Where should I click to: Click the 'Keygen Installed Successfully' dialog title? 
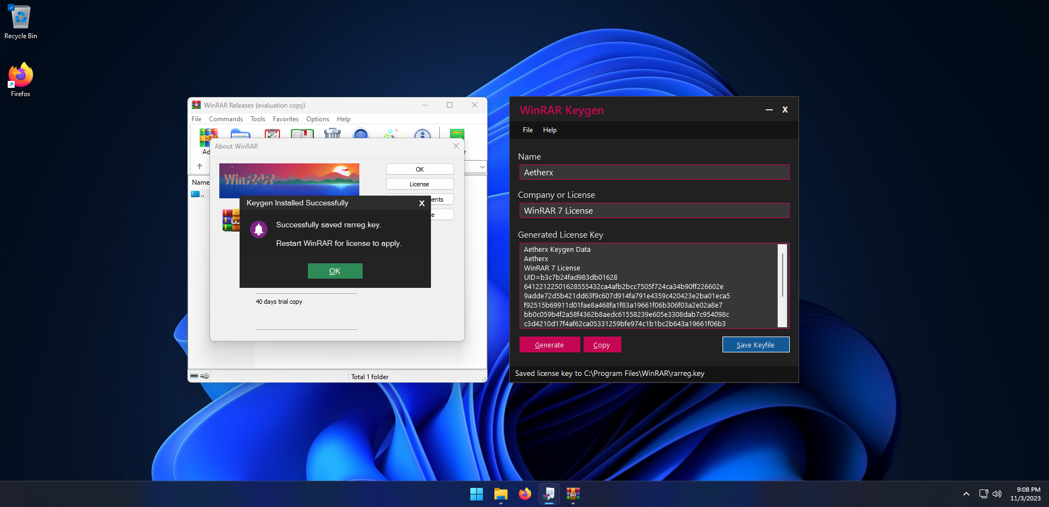(298, 203)
